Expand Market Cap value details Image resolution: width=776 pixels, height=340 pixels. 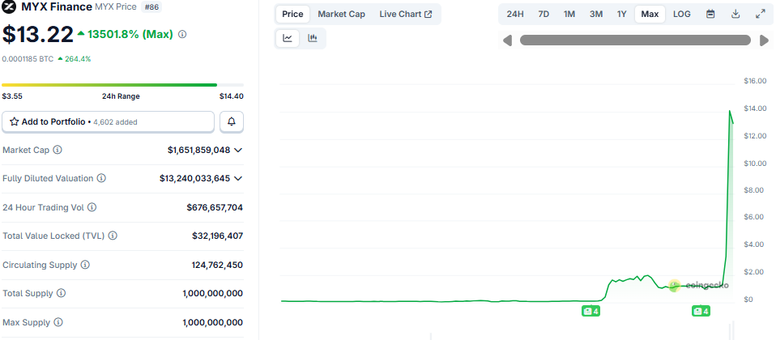click(238, 150)
